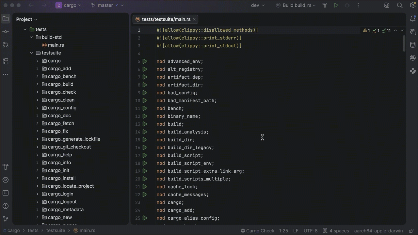Viewport: 418px width, 235px height.
Task: Click the aarch64-apple-darwin target widget
Action: (x=378, y=230)
